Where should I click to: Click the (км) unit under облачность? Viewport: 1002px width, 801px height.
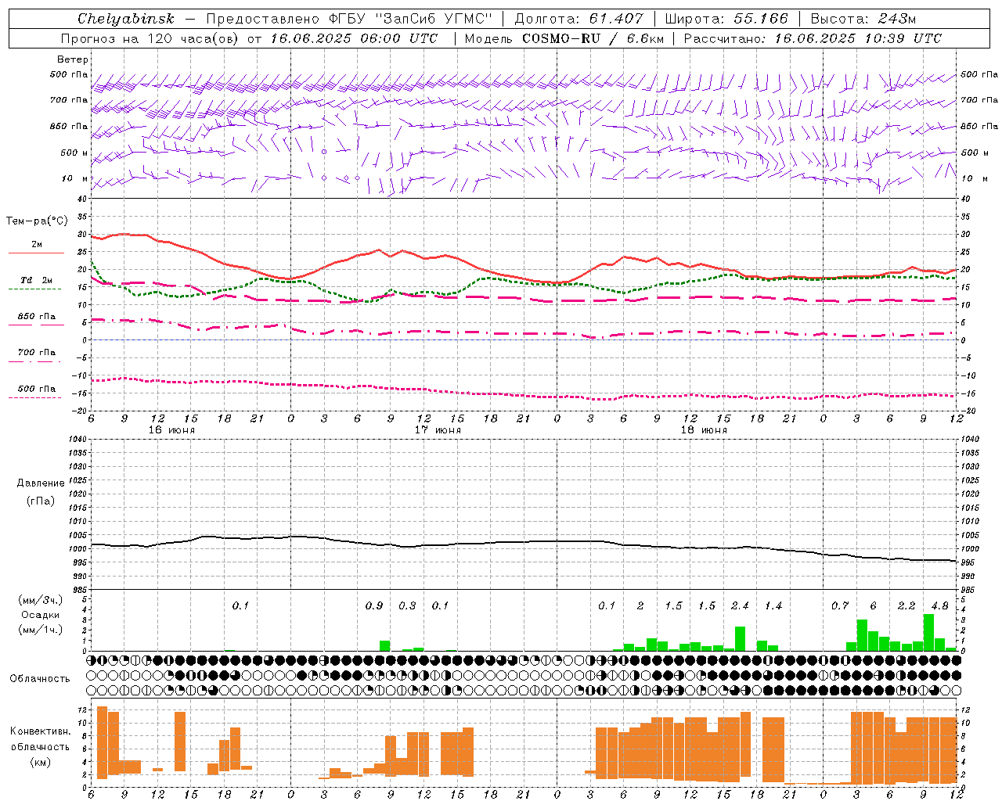[40, 762]
